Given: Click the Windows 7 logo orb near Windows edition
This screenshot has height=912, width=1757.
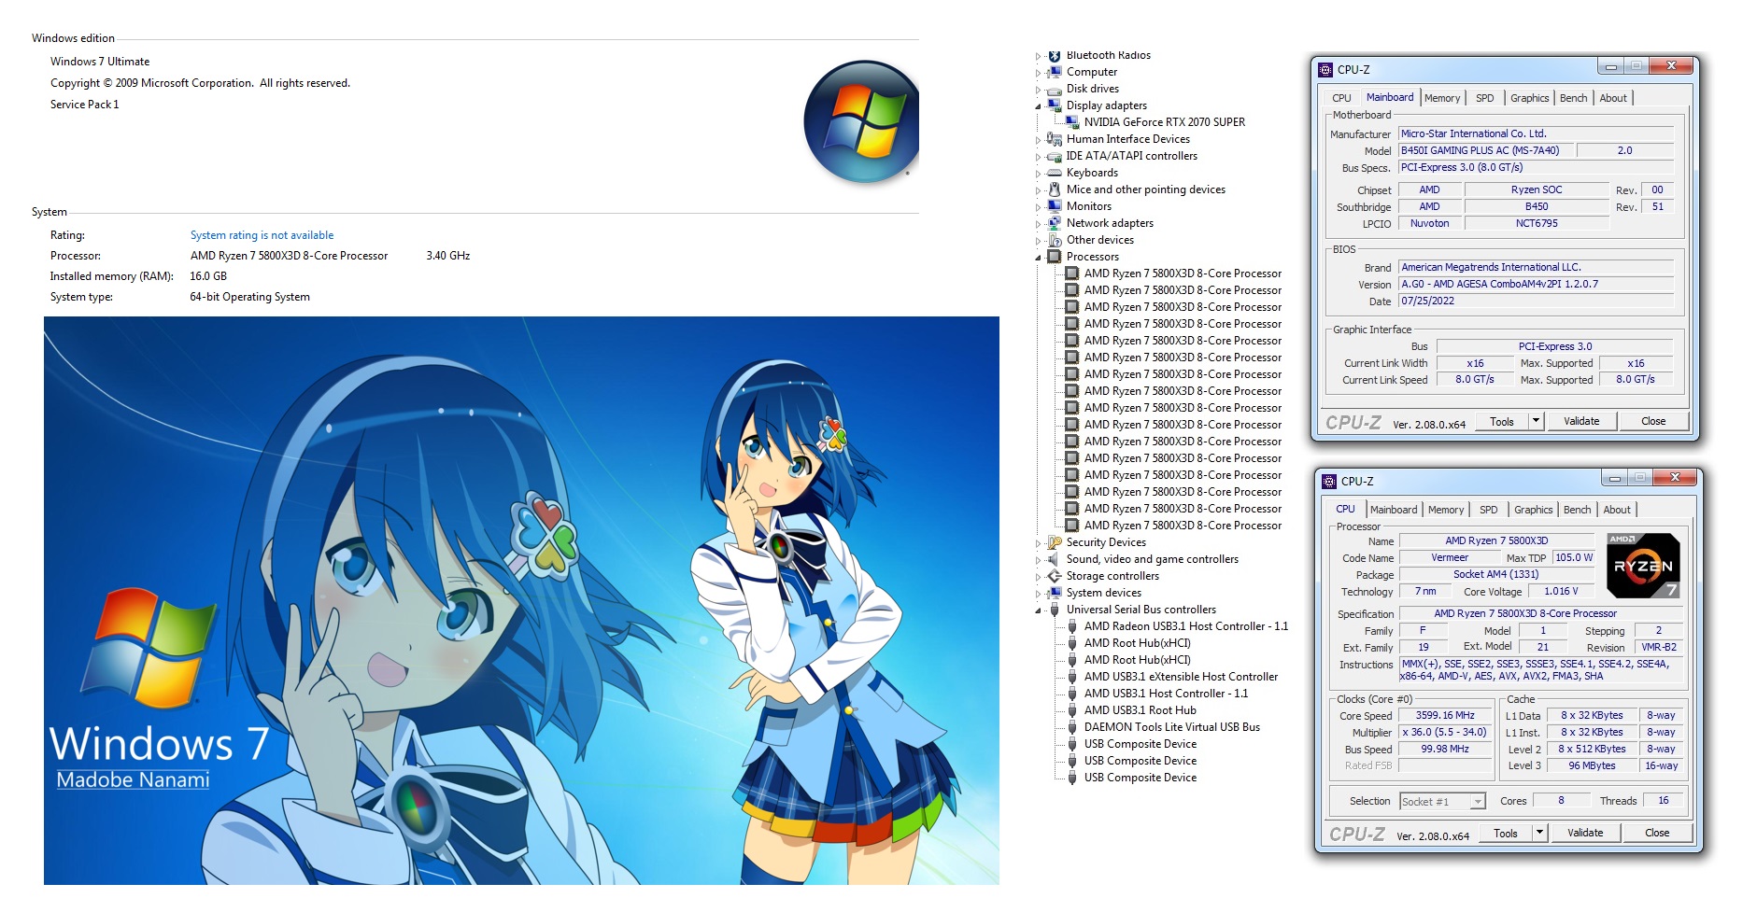Looking at the screenshot, I should point(861,122).
